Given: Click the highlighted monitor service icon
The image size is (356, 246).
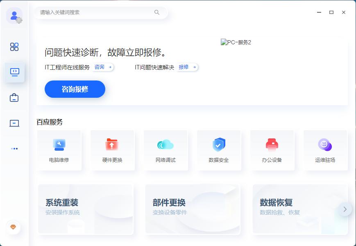Looking at the screenshot, I should 14,72.
